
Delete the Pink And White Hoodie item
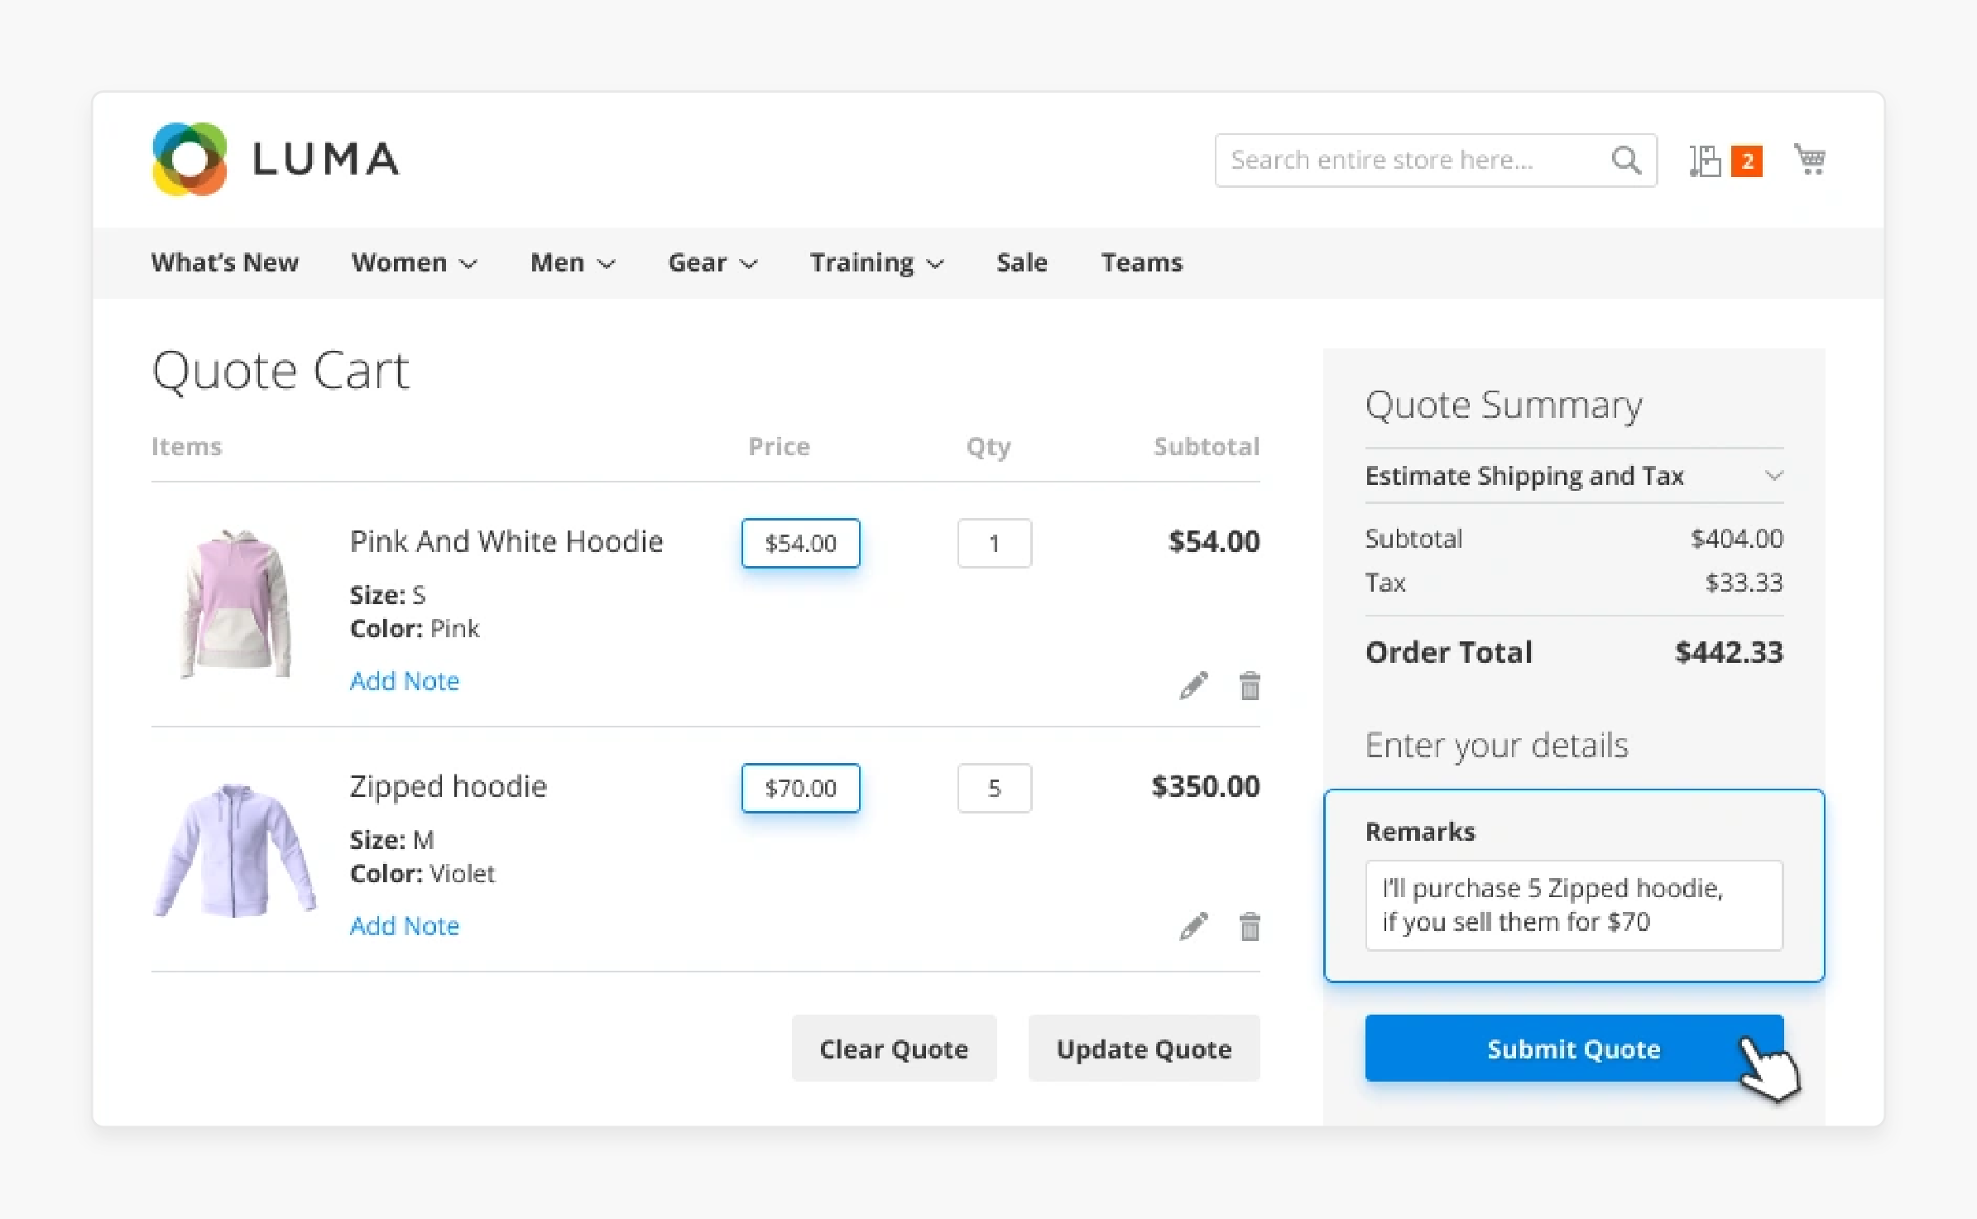point(1250,685)
